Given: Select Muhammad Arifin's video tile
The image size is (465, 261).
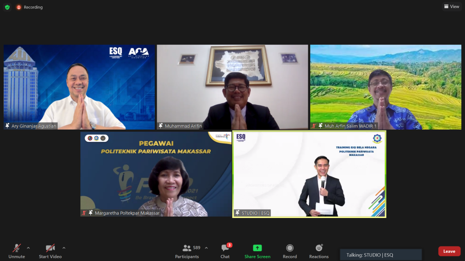Looking at the screenshot, I should pyautogui.click(x=232, y=86).
